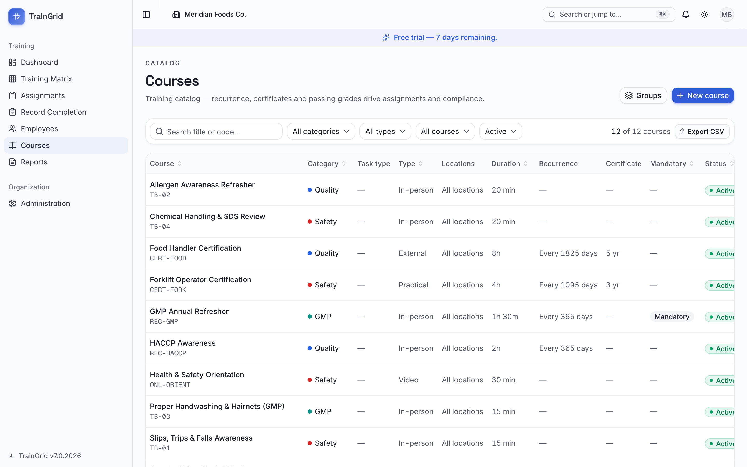The width and height of the screenshot is (747, 467).
Task: Click the Mandatory badge on GMP Annual Refresher
Action: 672,317
